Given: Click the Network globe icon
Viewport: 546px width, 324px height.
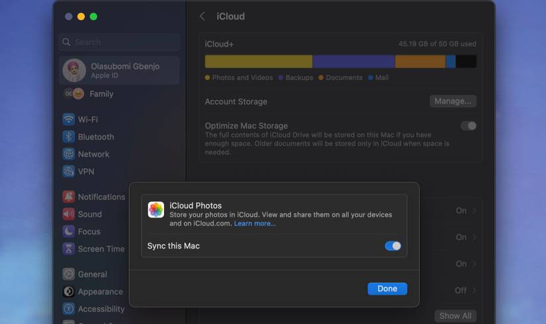Looking at the screenshot, I should [69, 154].
